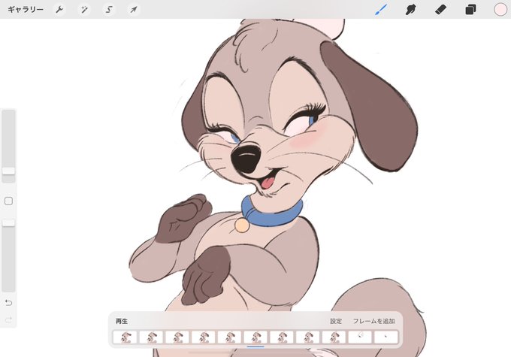The image size is (511, 357).
Task: Select the ninth frame thumbnail
Action: (x=334, y=337)
